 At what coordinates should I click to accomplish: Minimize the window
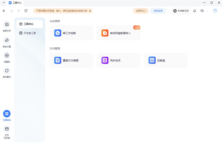click(204, 3)
